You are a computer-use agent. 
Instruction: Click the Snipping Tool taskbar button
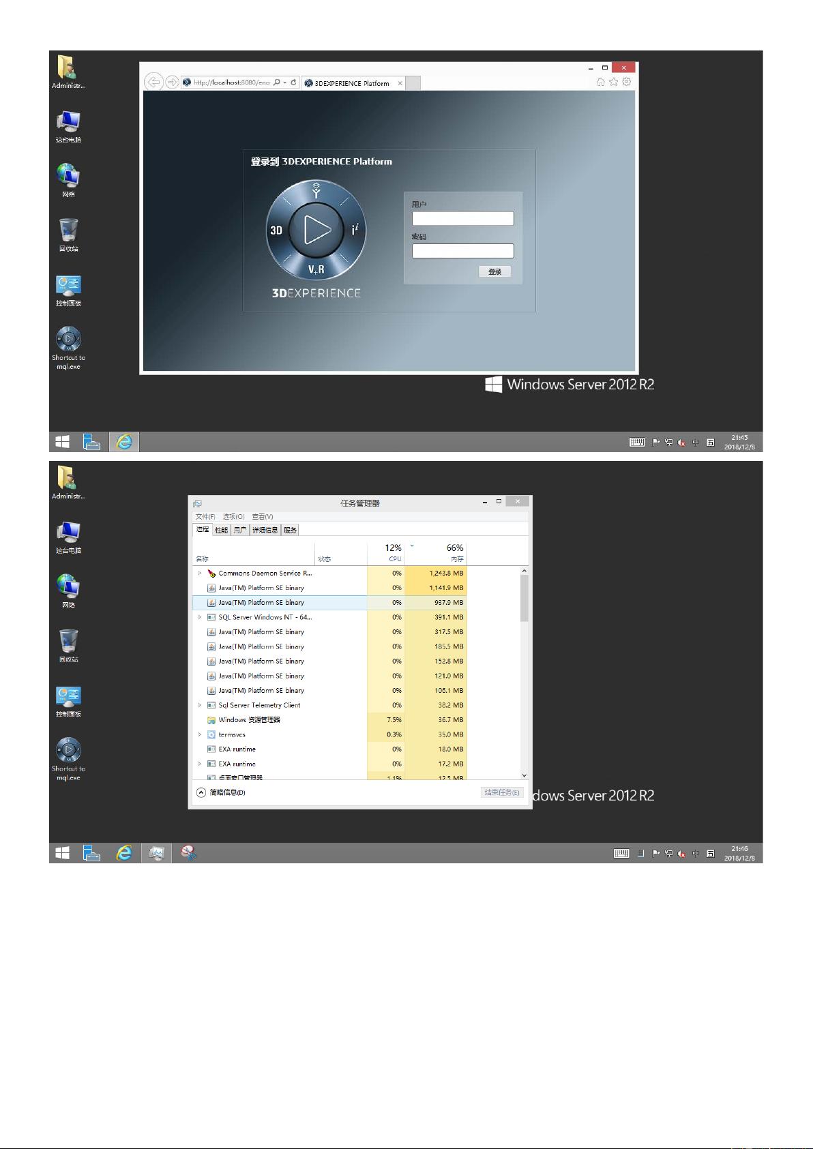pos(188,852)
